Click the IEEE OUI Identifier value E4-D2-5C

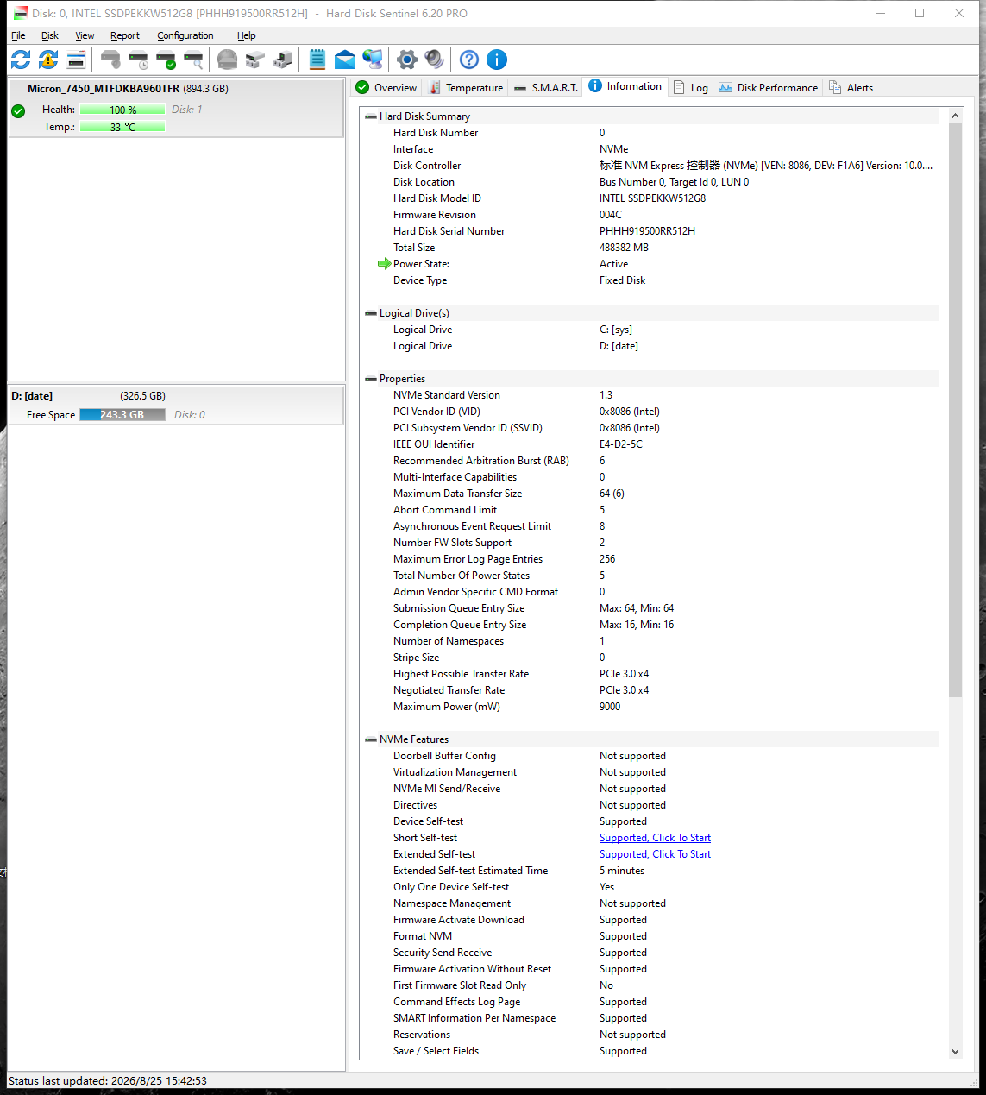[621, 444]
